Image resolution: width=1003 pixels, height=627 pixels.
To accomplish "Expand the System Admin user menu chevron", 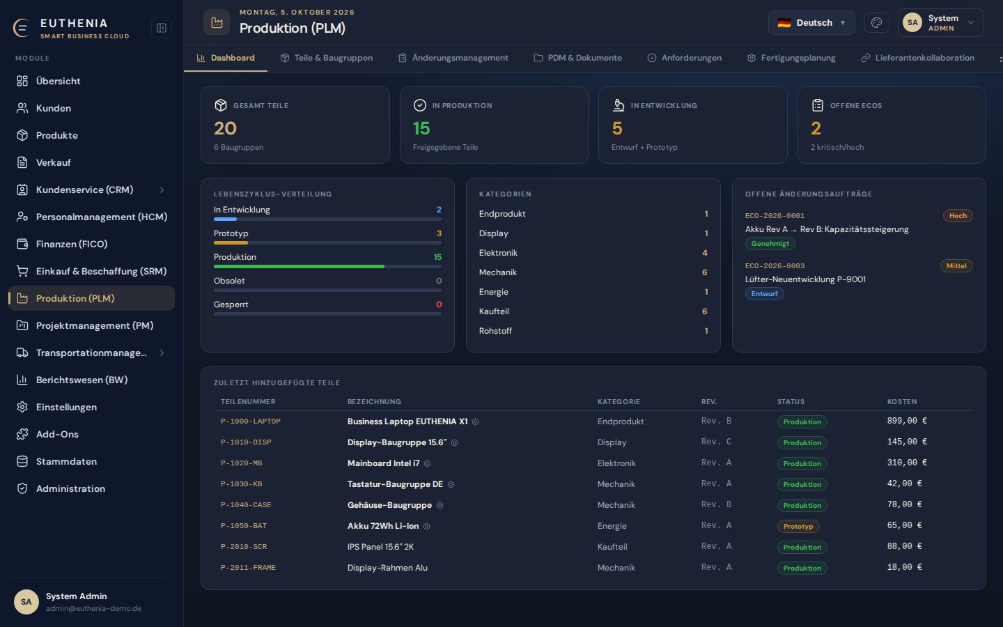I will 971,23.
